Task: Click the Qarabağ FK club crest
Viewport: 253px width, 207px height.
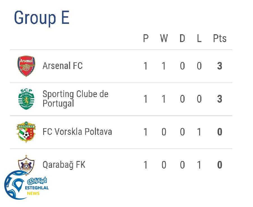Action: (x=26, y=164)
